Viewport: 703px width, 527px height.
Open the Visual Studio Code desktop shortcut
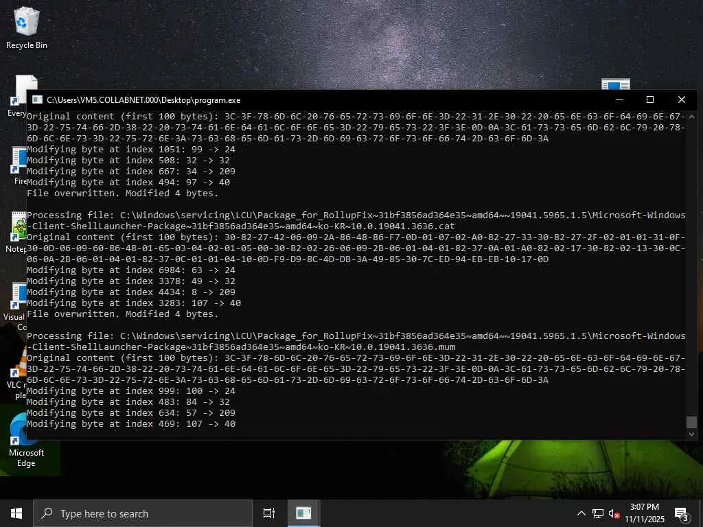pos(15,306)
